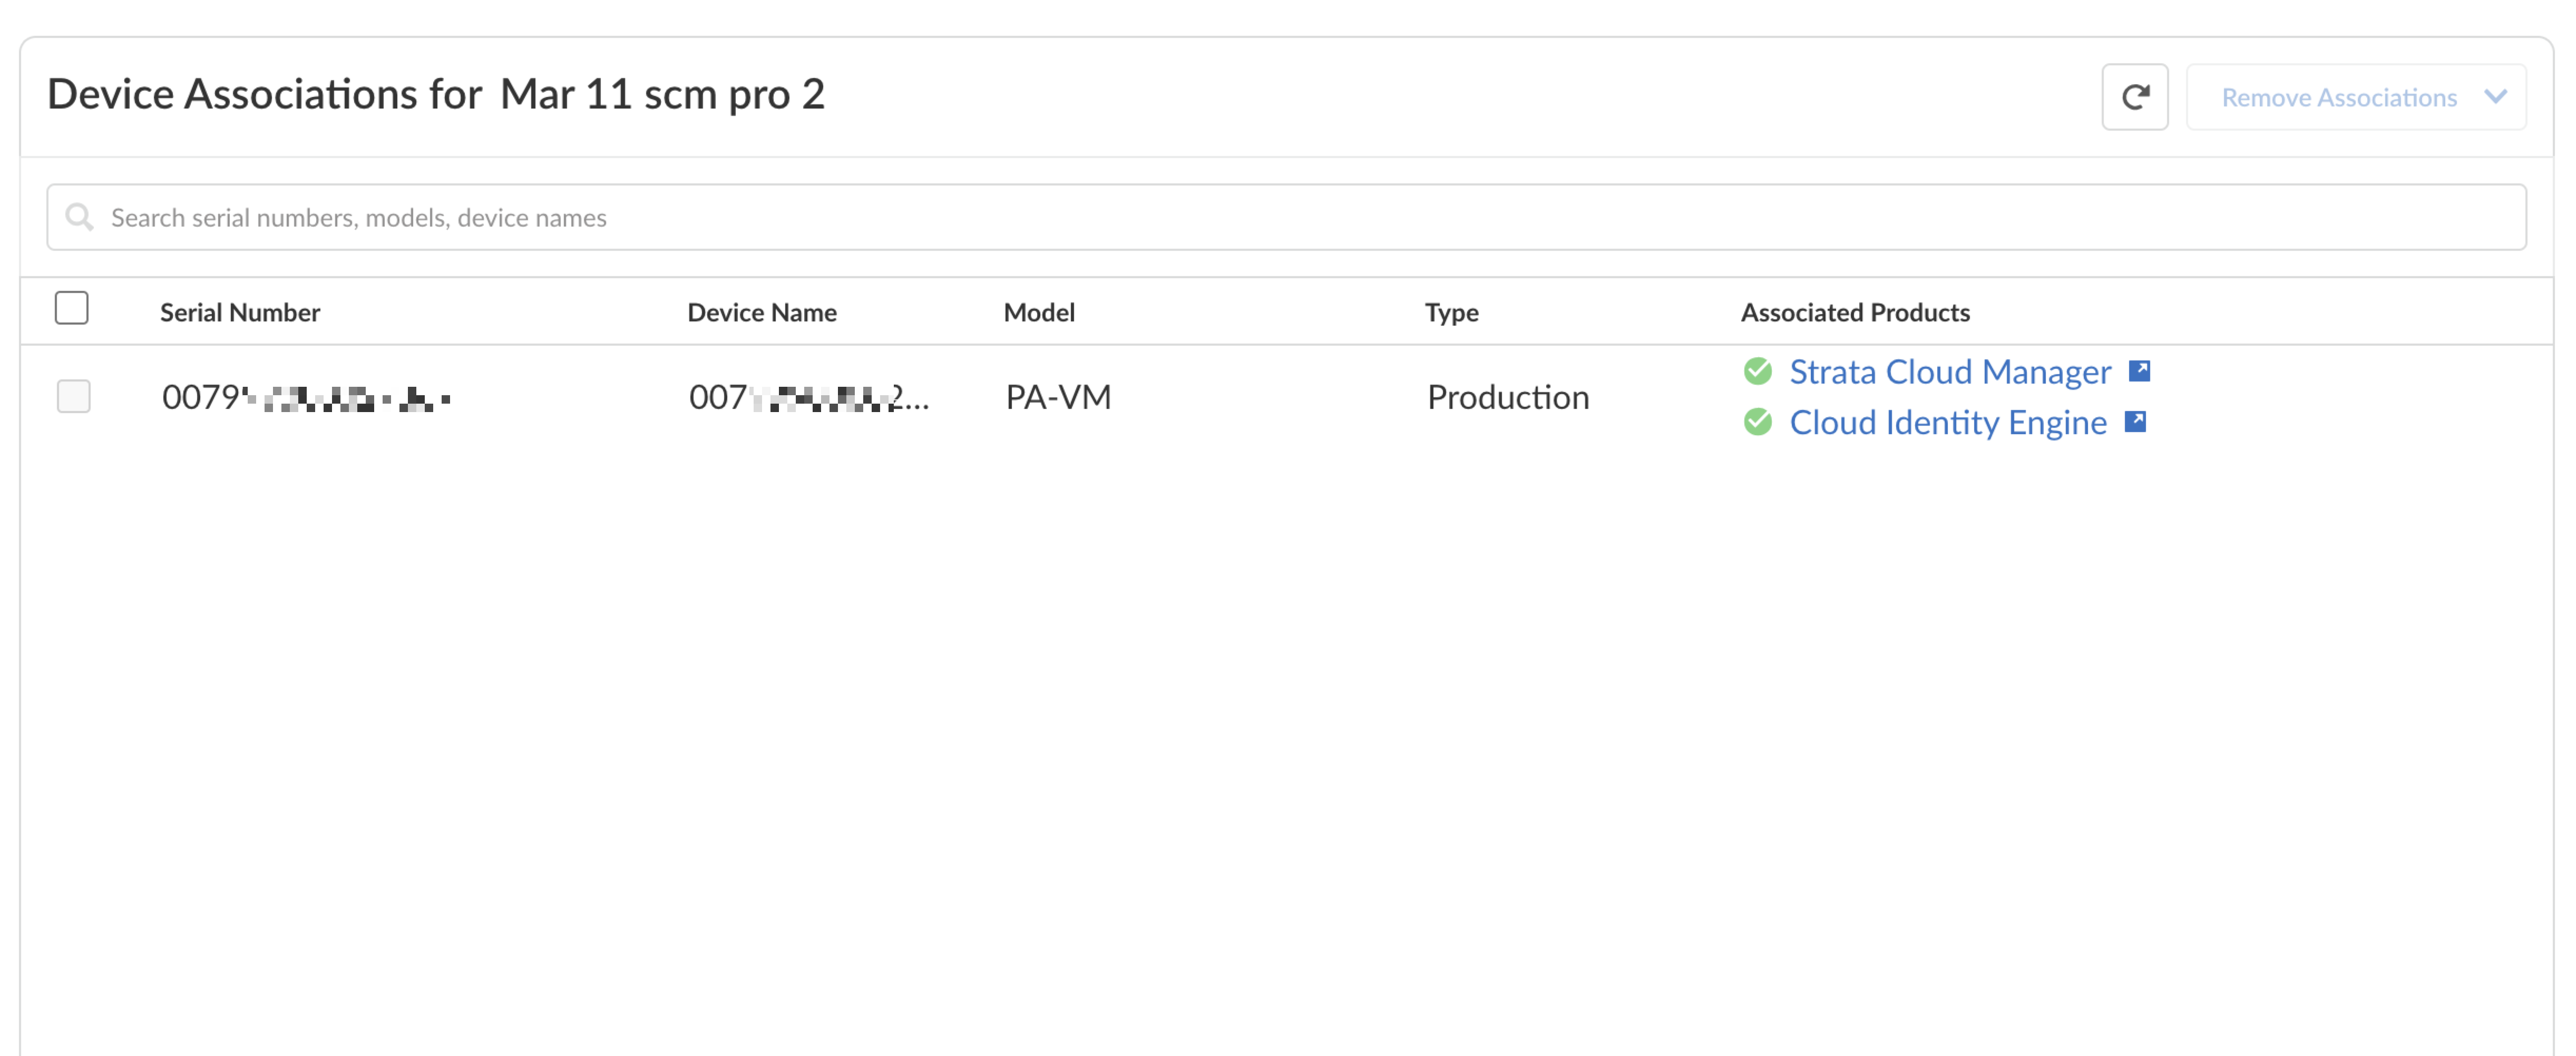Toggle the select-all header checkbox
This screenshot has width=2576, height=1056.
tap(72, 308)
